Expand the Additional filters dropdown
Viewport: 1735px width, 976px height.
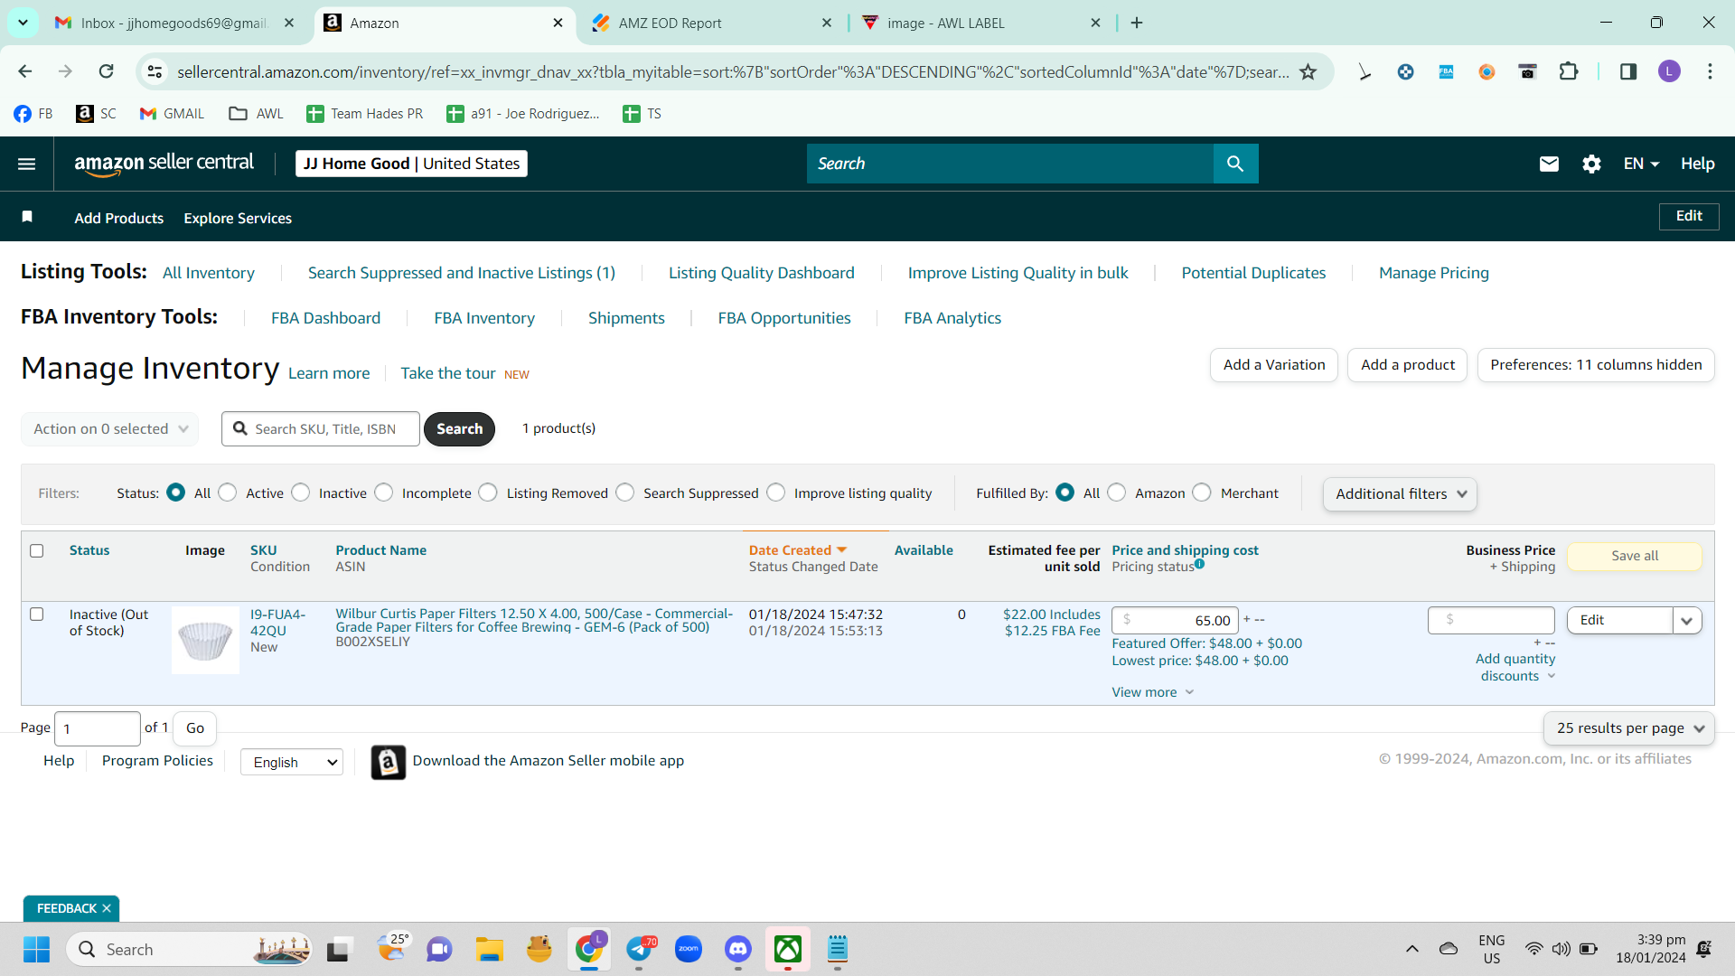tap(1400, 494)
